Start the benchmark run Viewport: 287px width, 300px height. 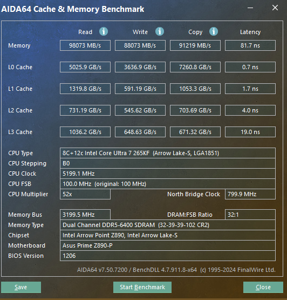click(142, 287)
